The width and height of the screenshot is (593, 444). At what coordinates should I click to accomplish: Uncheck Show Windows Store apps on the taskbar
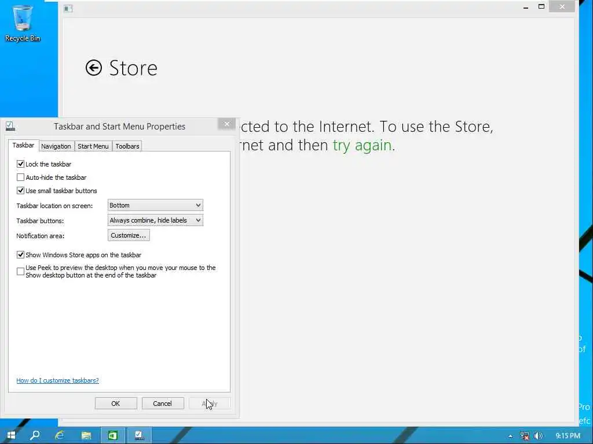[20, 255]
